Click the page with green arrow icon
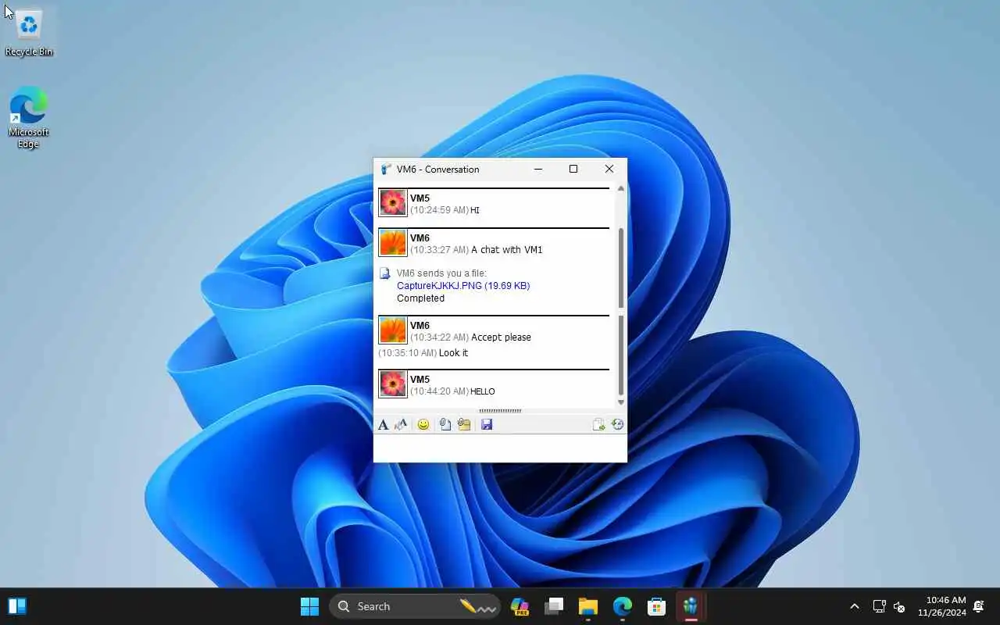The image size is (1000, 625). (x=598, y=425)
